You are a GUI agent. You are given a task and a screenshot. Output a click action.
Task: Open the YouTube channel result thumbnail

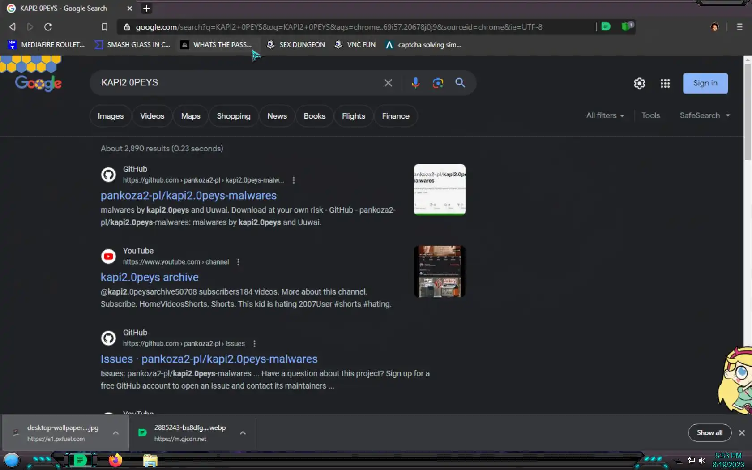coord(440,272)
